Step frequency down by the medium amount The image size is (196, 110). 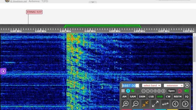coord(148,91)
